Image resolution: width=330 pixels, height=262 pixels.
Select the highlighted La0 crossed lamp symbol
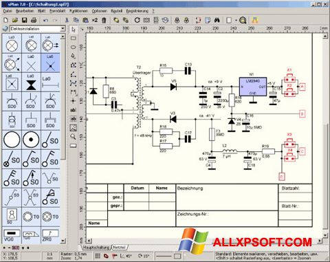[50, 63]
